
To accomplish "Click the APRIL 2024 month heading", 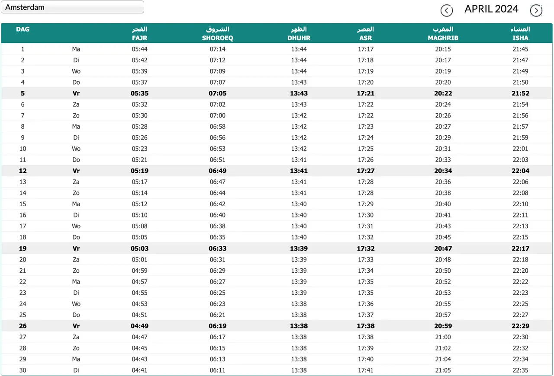I will click(x=491, y=9).
